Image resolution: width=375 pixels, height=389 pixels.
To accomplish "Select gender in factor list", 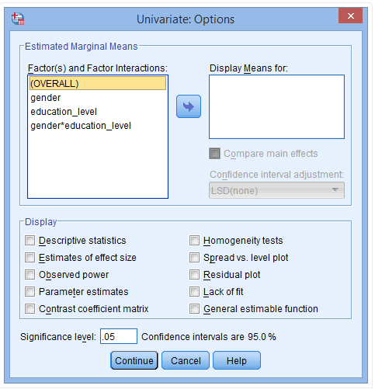I will point(98,98).
